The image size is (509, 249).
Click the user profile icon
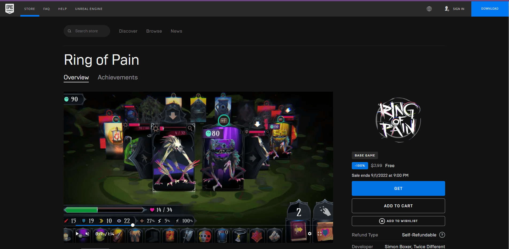click(x=447, y=9)
